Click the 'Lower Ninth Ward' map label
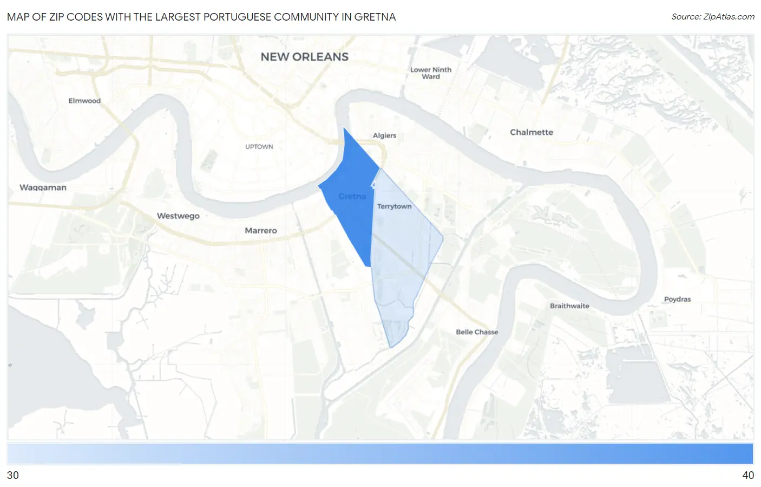 (431, 73)
